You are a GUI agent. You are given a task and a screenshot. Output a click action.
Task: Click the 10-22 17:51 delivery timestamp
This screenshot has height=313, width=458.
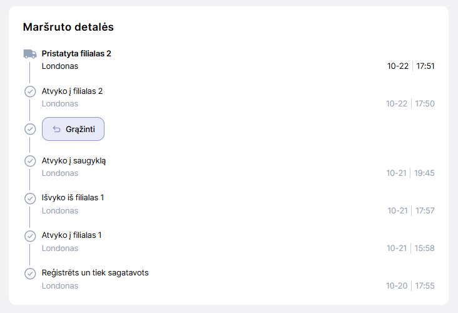pyautogui.click(x=410, y=66)
